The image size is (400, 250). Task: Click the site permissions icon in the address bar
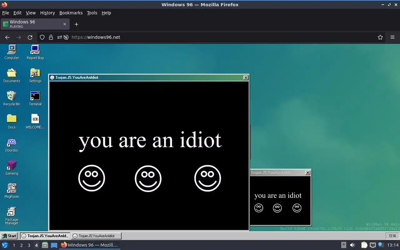[x=59, y=37]
